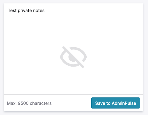Click the word 'private' in the note

coord(25,10)
